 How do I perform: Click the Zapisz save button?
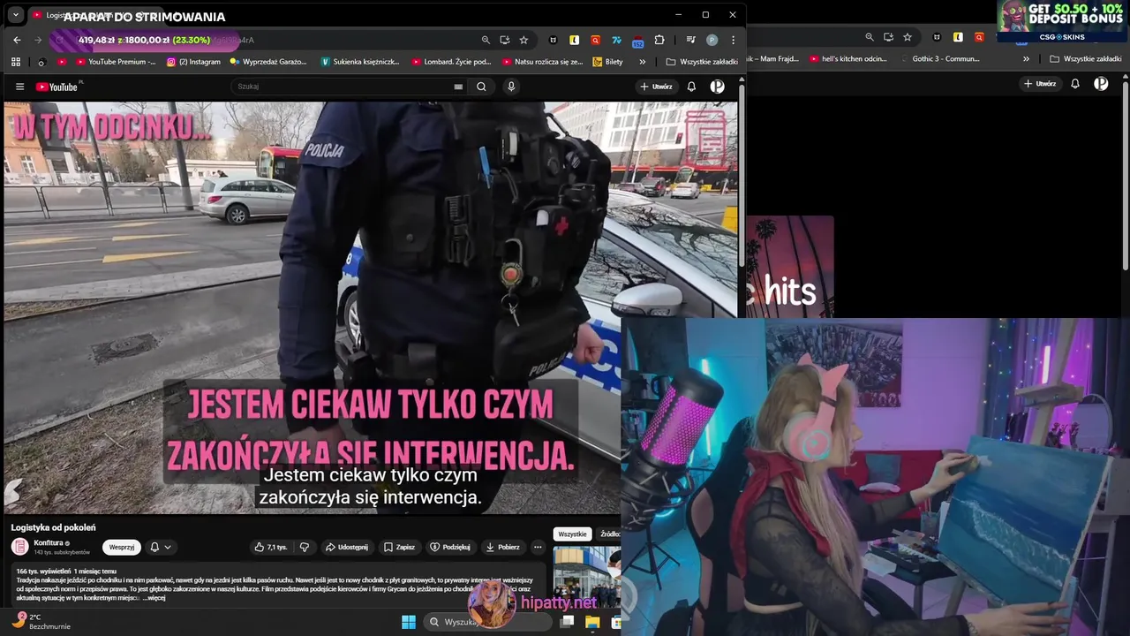pyautogui.click(x=399, y=547)
